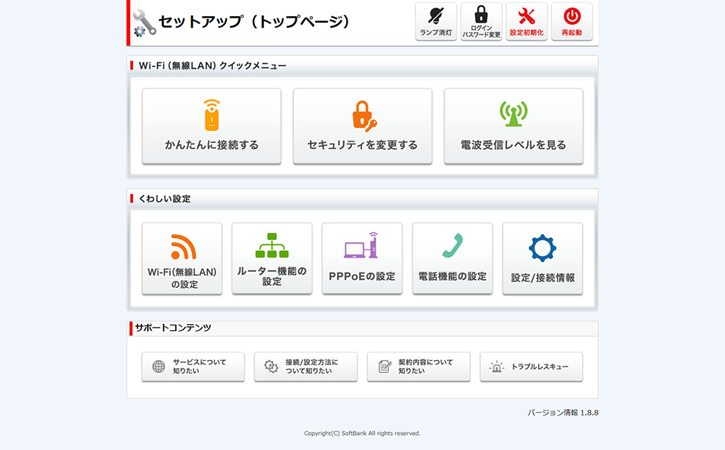The width and height of the screenshot is (725, 450).
Task: Open ログインパスワード変更 to change login password
Action: click(481, 21)
